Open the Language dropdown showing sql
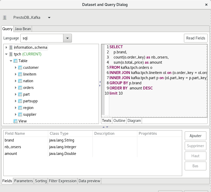This screenshot has height=192, width=211. (x=67, y=38)
